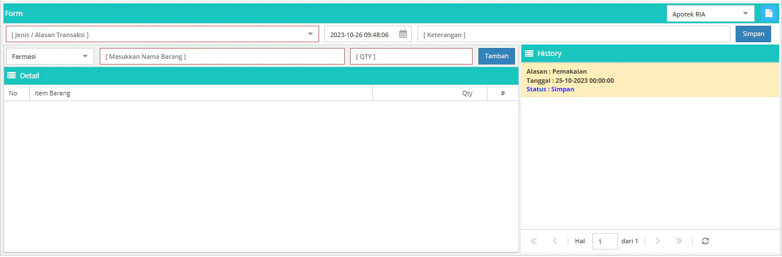Select the Pemakaian history entry
Screen dimensions: 782x257
[650, 80]
